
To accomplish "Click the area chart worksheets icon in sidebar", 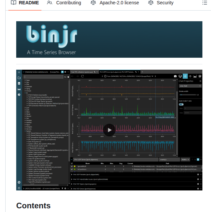I will click(19, 89).
